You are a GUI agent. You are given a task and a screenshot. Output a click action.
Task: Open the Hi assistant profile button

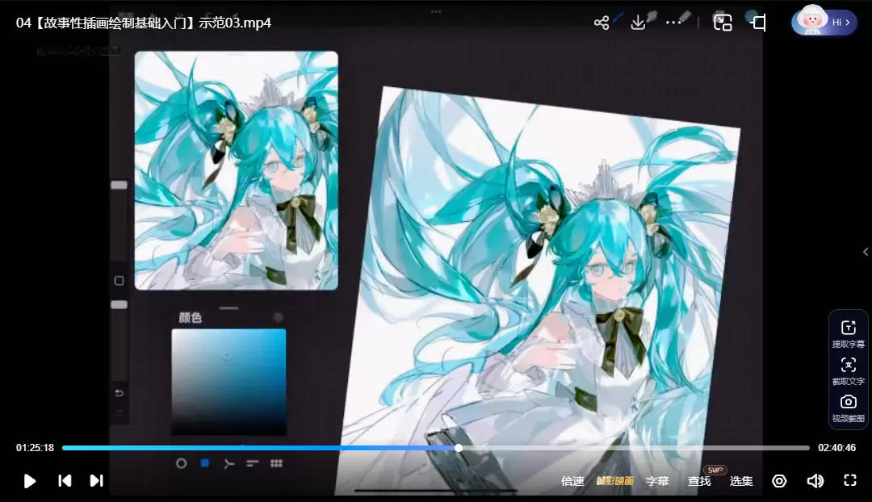(x=823, y=22)
